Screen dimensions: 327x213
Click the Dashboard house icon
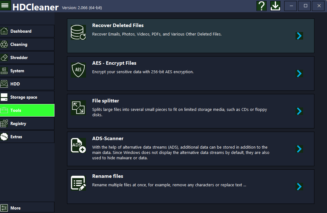(x=4, y=31)
